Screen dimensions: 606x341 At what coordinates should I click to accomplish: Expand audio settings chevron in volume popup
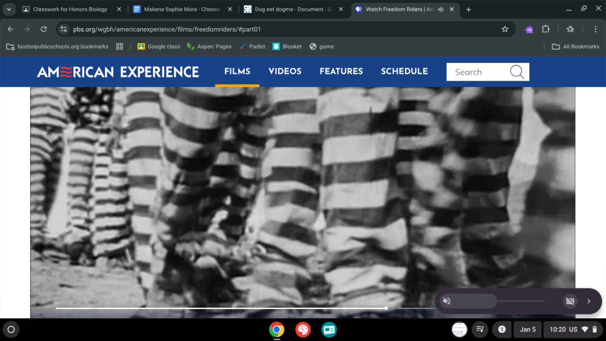tap(589, 301)
